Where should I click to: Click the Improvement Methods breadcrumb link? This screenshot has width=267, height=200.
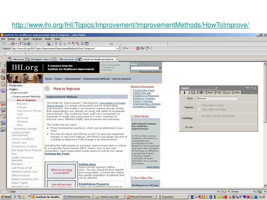pyautogui.click(x=96, y=78)
